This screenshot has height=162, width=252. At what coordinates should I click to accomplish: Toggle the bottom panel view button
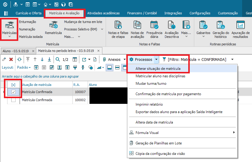110,67
